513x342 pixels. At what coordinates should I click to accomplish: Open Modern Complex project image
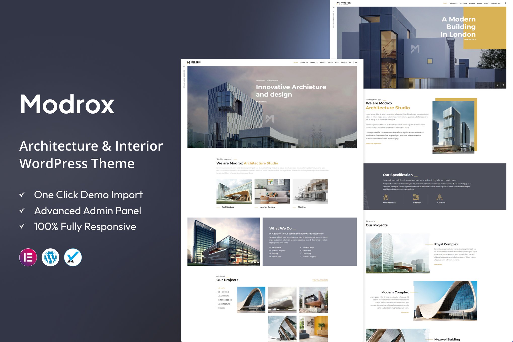[x=445, y=301]
